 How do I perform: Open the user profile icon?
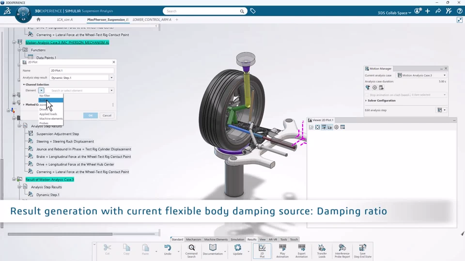coord(418,11)
